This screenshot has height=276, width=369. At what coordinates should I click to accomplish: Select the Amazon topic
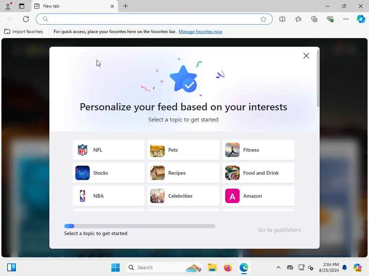pos(258,196)
